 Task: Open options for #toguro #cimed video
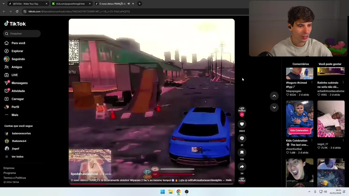(x=312, y=82)
